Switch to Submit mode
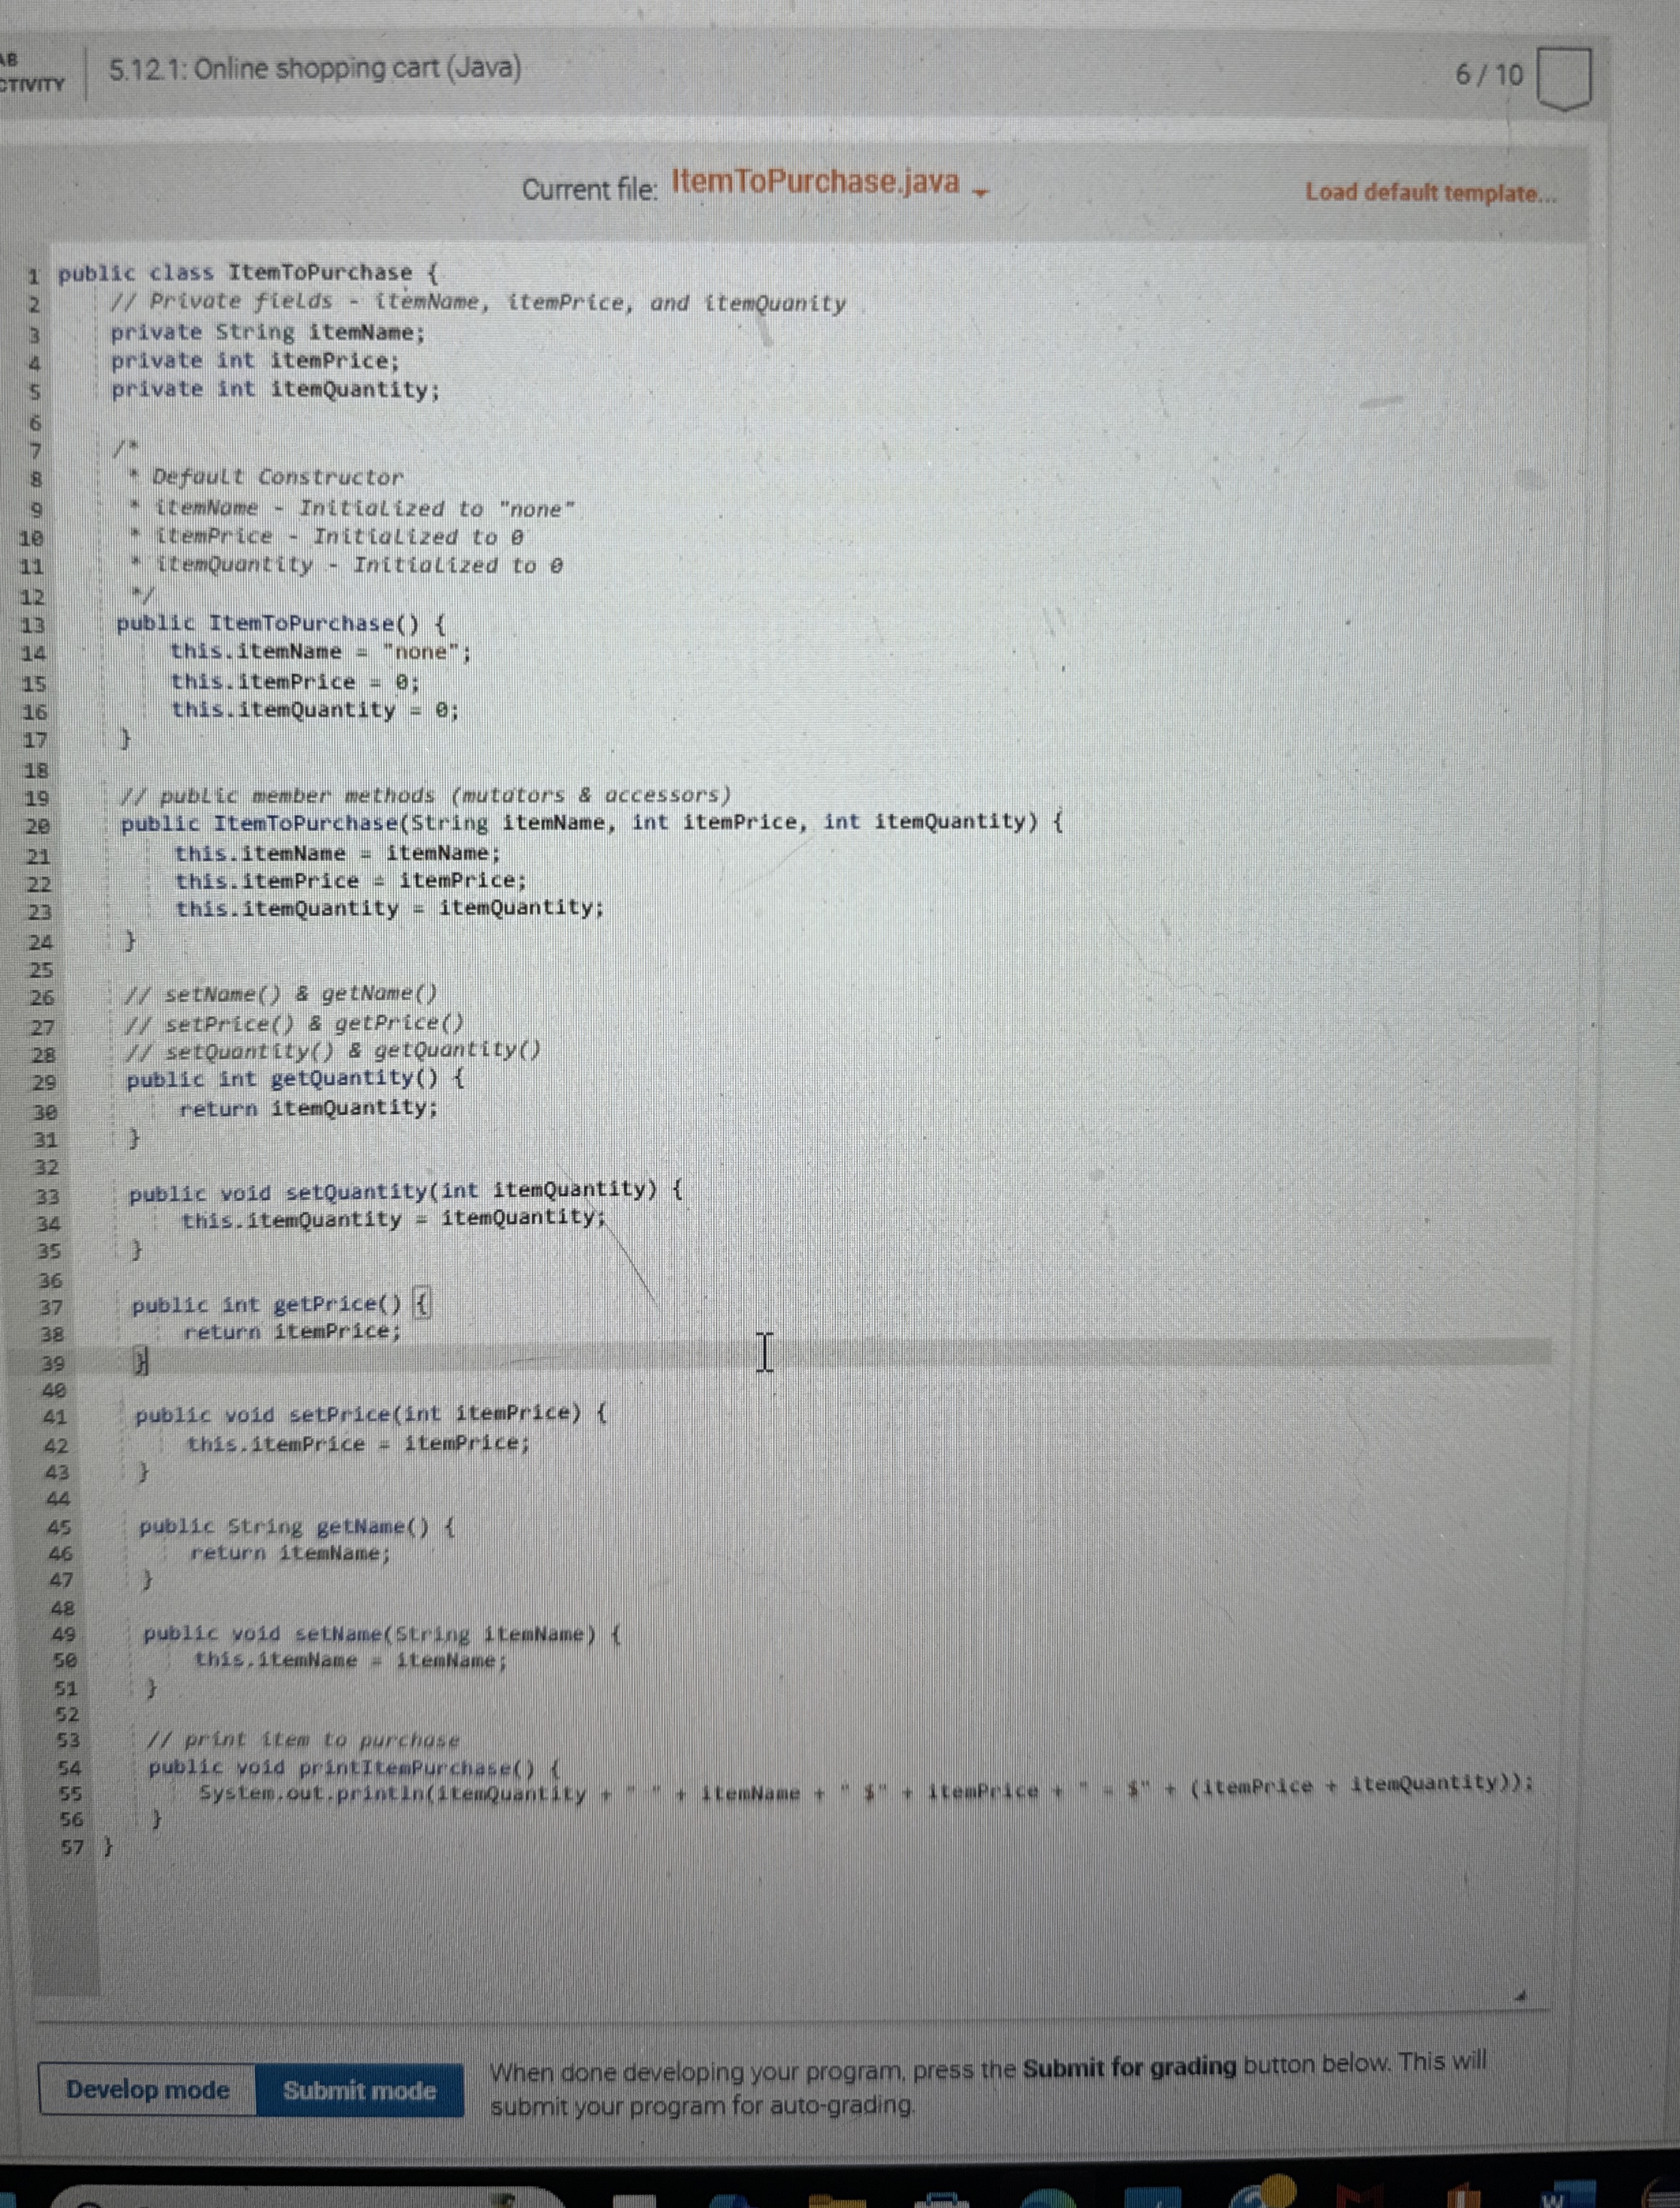The image size is (1680, 2208). (x=361, y=2091)
